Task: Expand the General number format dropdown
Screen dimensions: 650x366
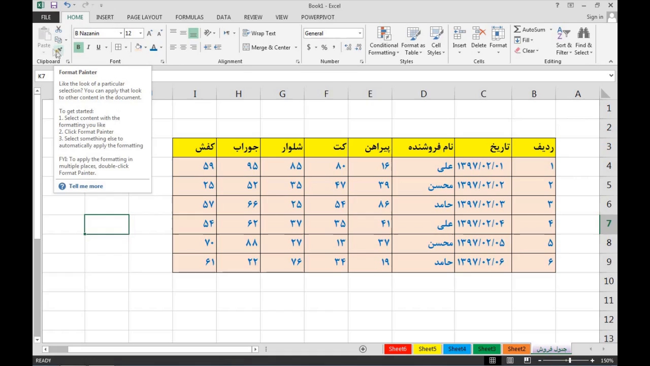Action: (x=360, y=34)
